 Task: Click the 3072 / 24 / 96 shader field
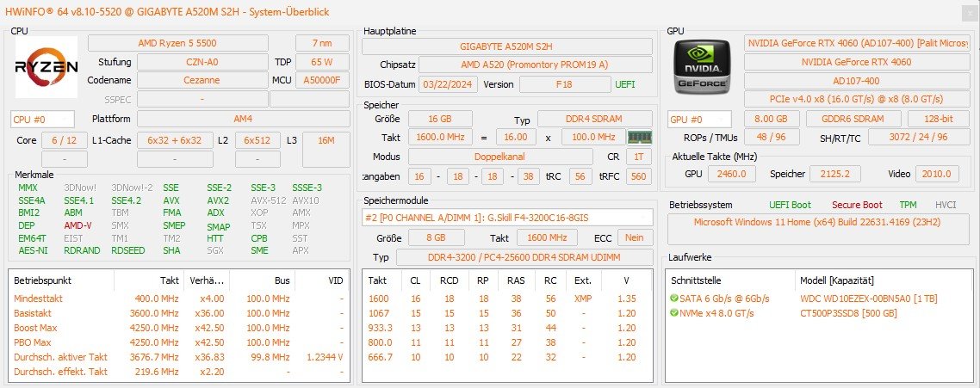pos(919,138)
